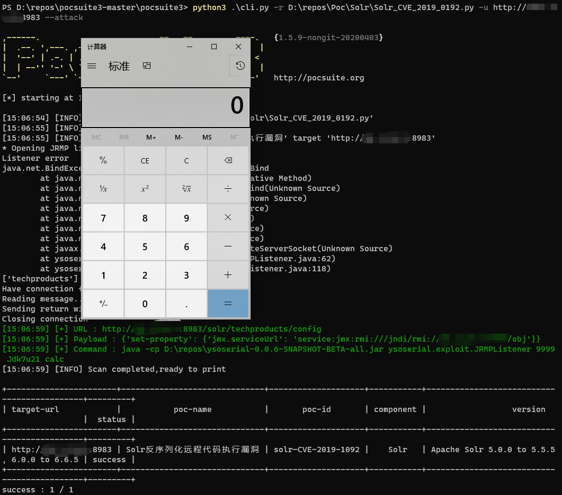This screenshot has width=562, height=495.
Task: Click number 4 on calculator keypad
Action: (103, 246)
